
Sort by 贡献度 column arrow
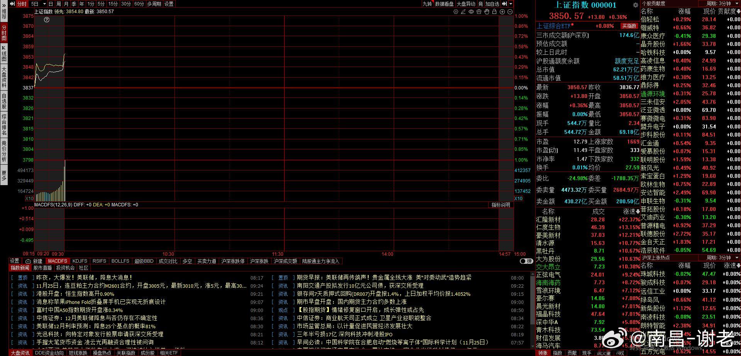(738, 12)
